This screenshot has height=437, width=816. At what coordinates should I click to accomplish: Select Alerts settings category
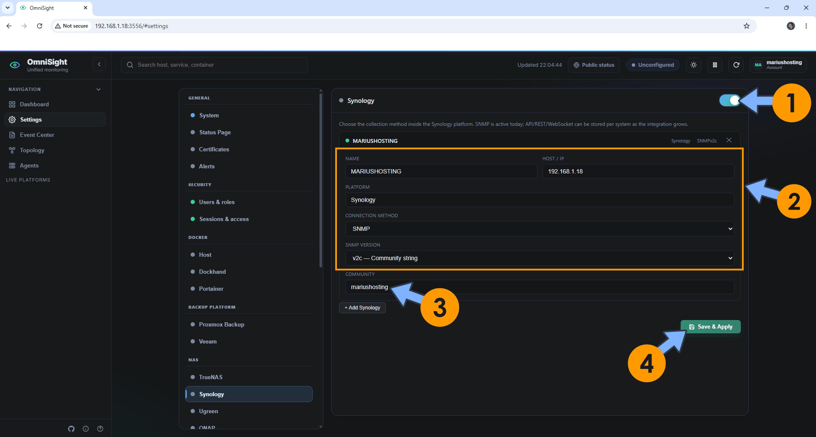coord(249,166)
